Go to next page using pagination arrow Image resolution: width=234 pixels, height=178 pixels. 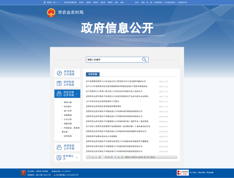(x=116, y=157)
